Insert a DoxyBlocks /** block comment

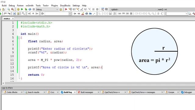point(5,13)
